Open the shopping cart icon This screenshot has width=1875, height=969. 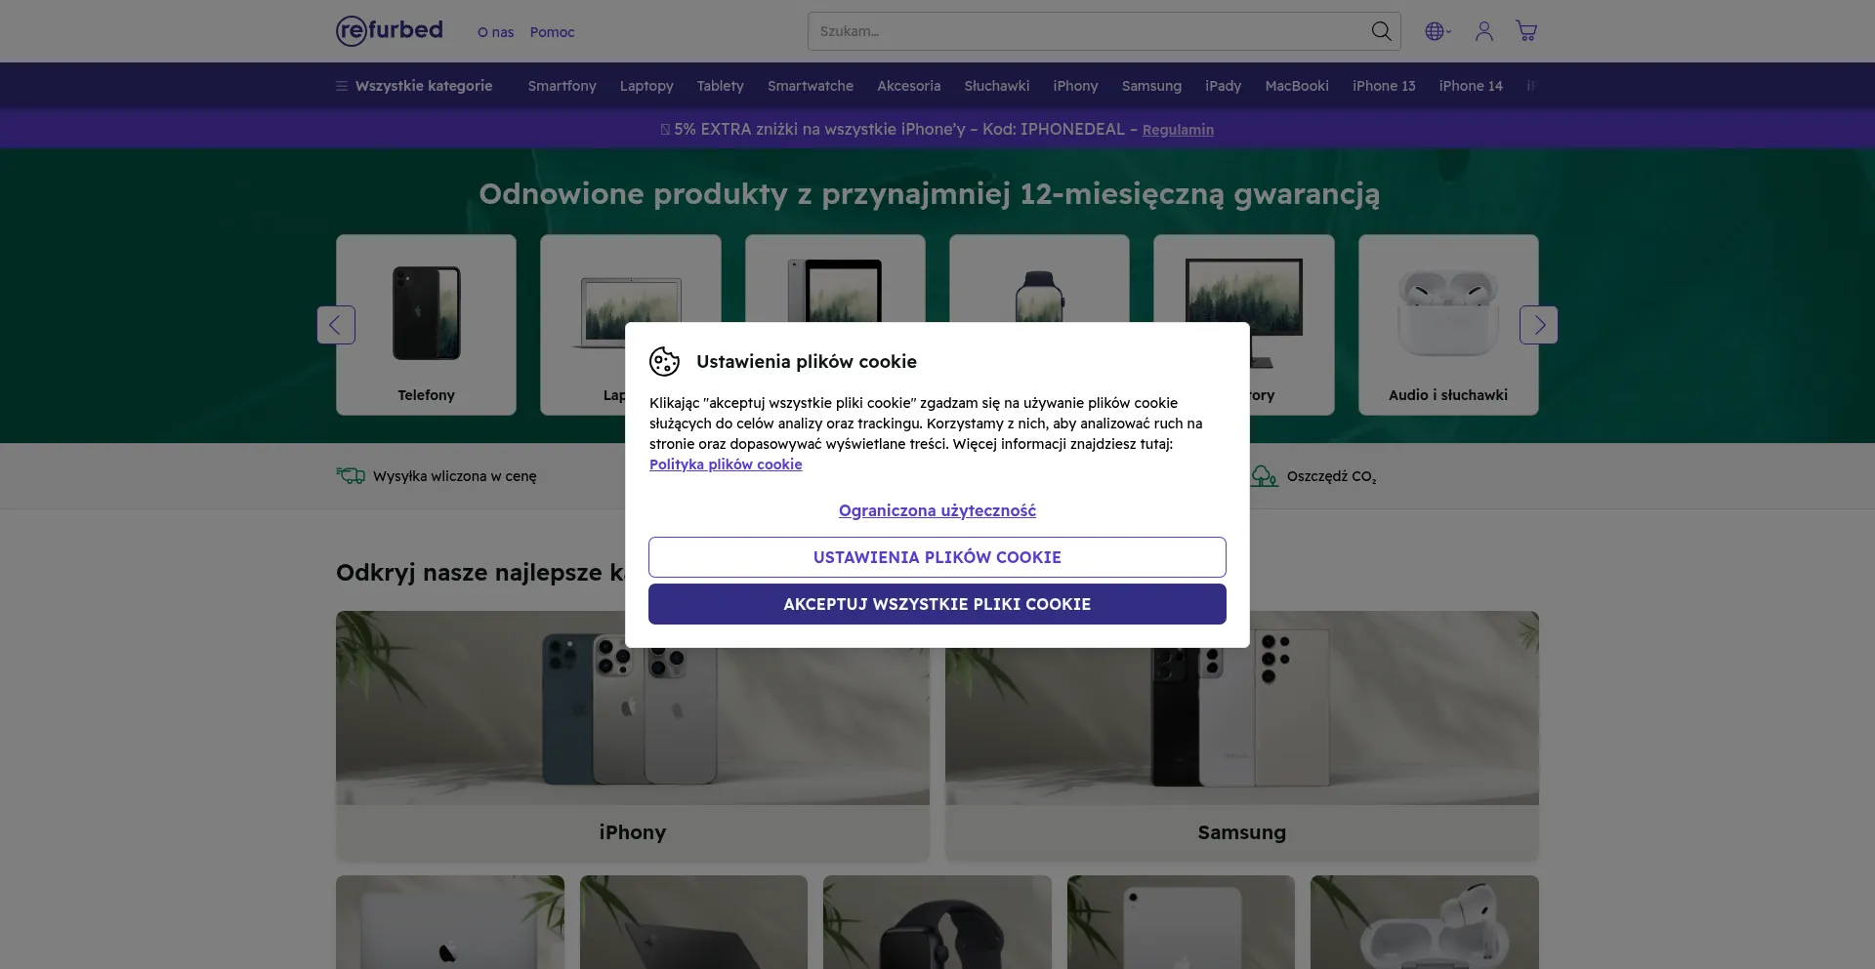[1526, 31]
